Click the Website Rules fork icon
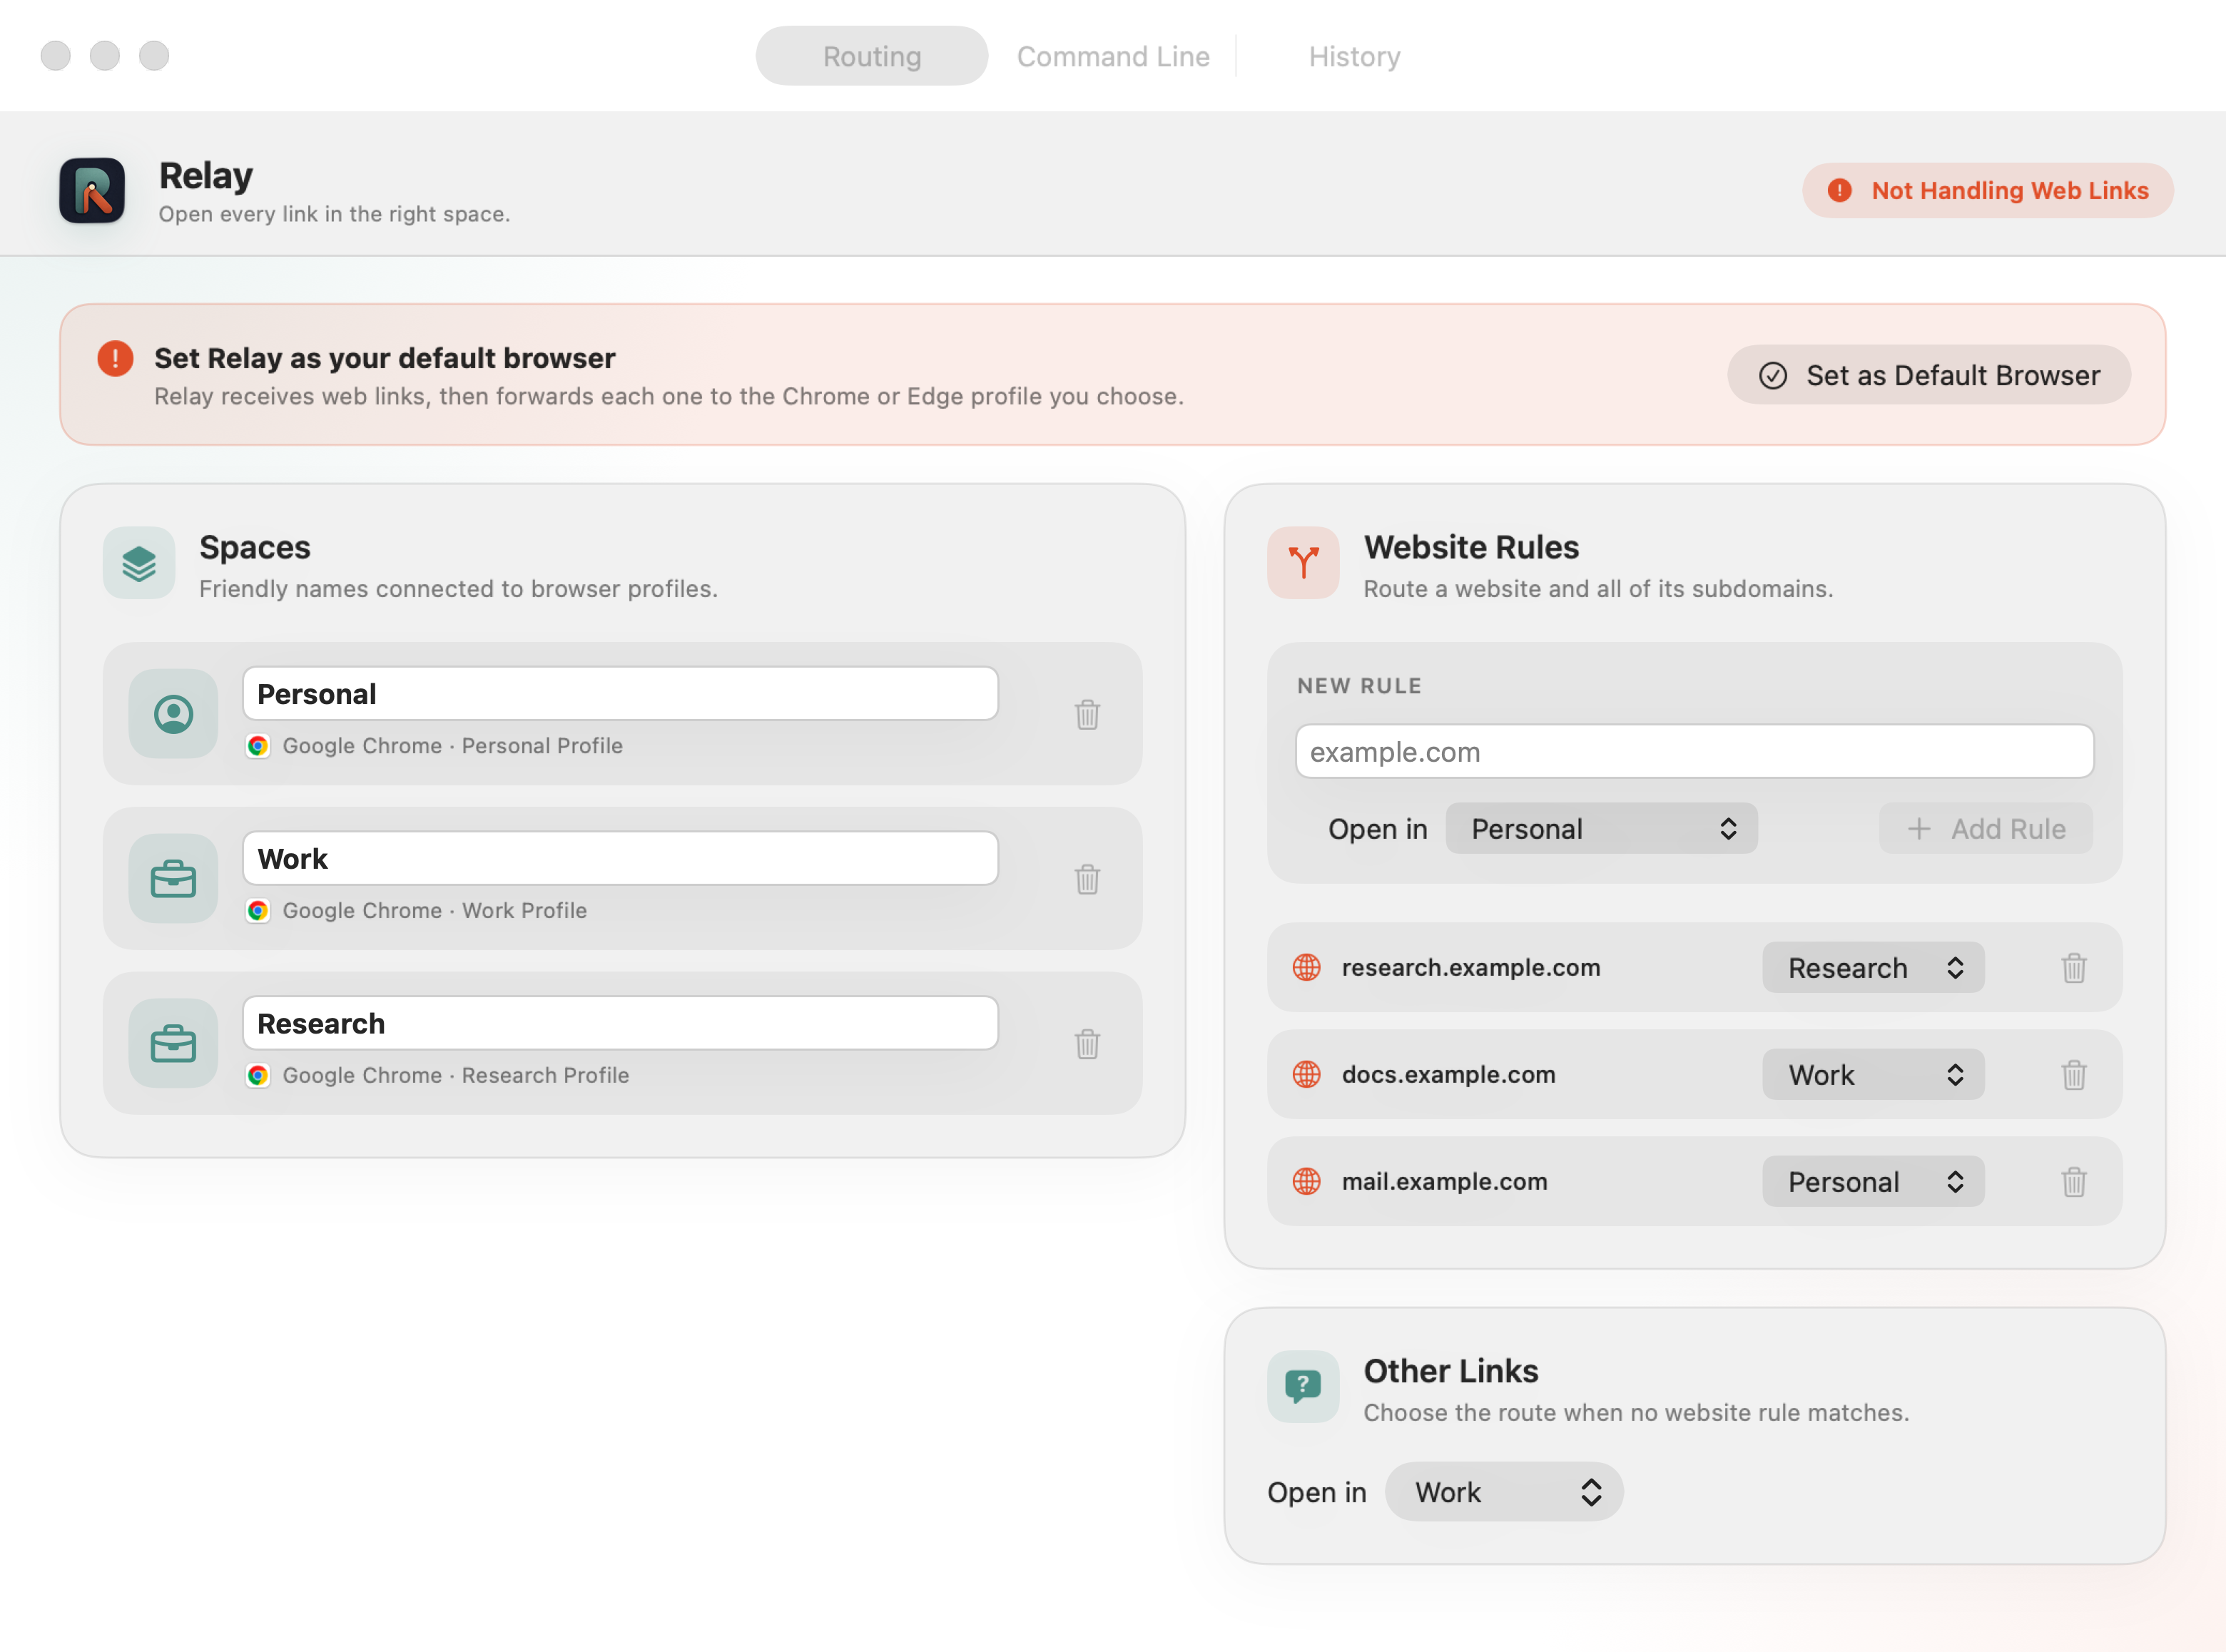Viewport: 2226px width, 1652px height. [x=1303, y=563]
